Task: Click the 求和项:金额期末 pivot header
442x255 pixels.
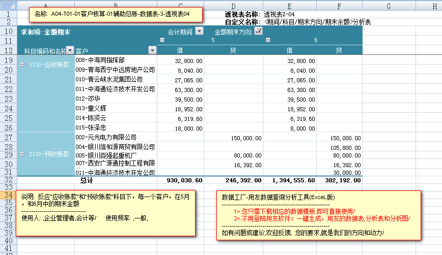Action: [x=46, y=31]
